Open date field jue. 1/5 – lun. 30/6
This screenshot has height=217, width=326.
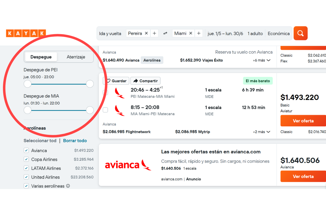point(225,33)
